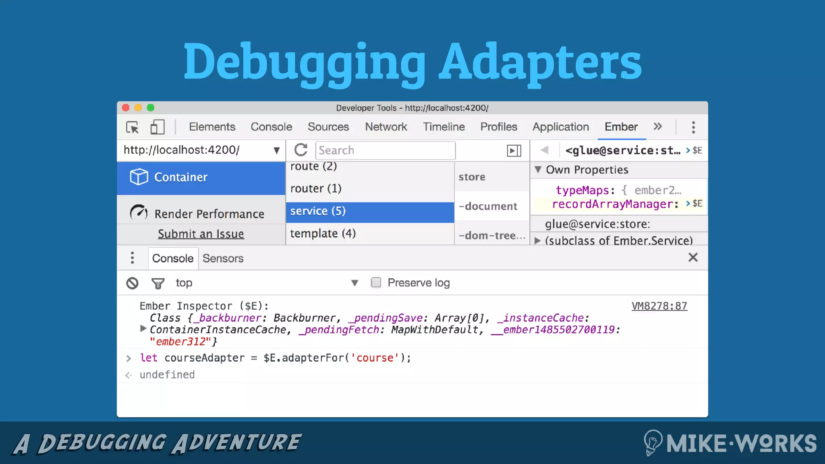The image size is (825, 464).
Task: Select the Ember tab
Action: (x=621, y=127)
